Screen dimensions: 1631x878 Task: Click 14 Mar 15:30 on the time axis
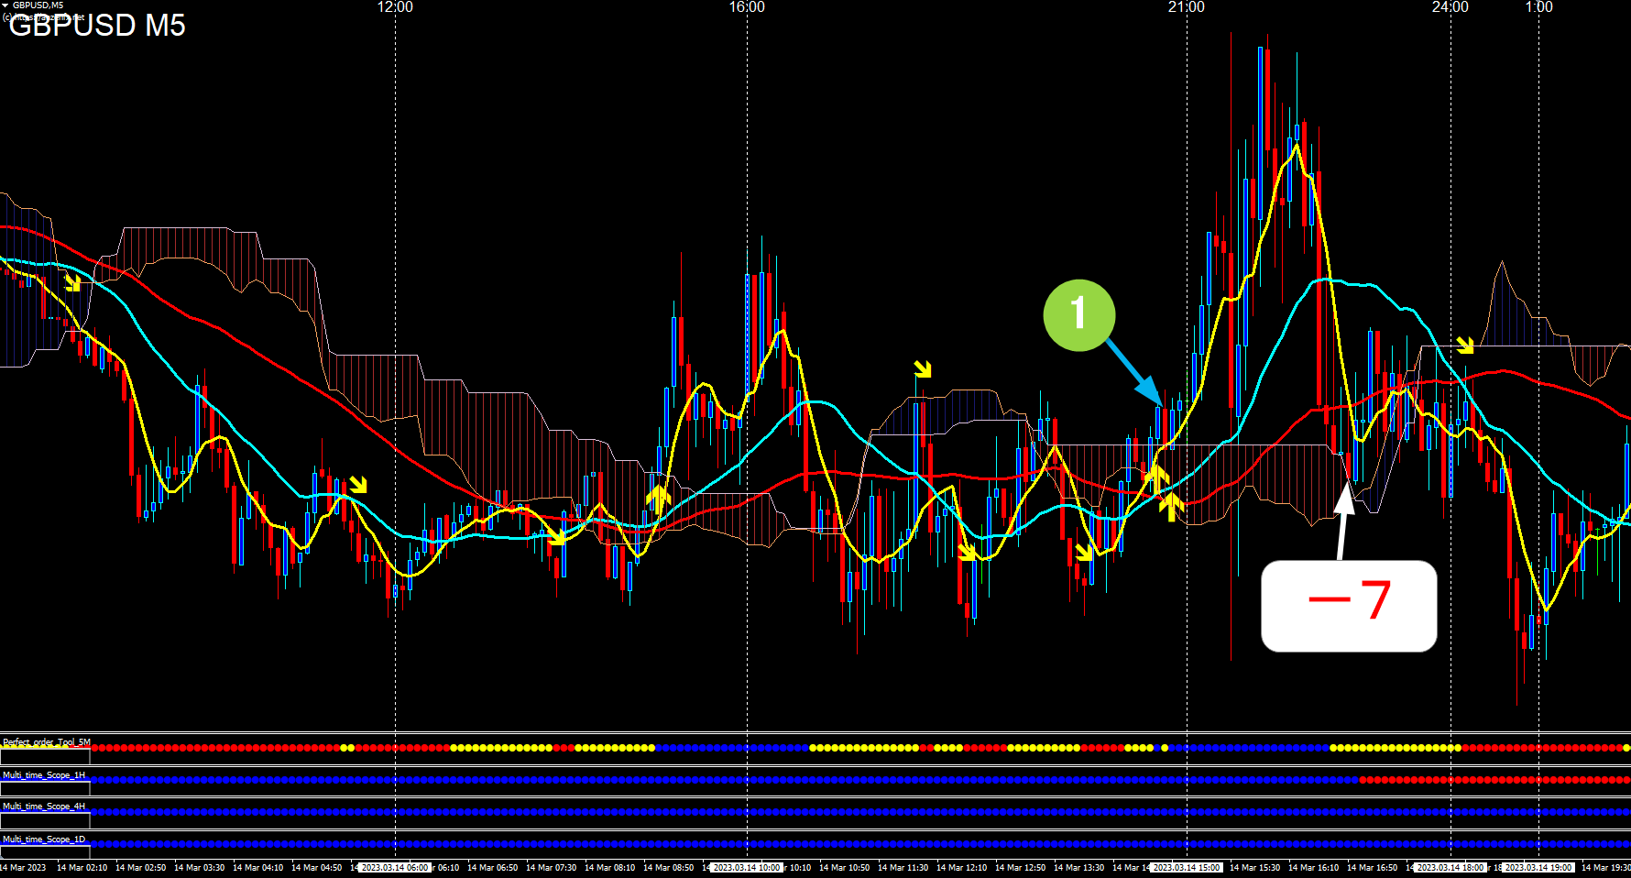[1254, 868]
